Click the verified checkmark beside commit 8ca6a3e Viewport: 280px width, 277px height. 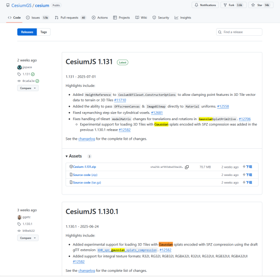click(x=38, y=81)
